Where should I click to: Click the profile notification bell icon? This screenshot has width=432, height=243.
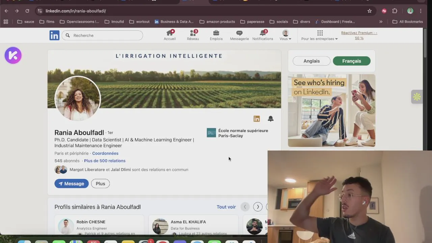coord(271,119)
